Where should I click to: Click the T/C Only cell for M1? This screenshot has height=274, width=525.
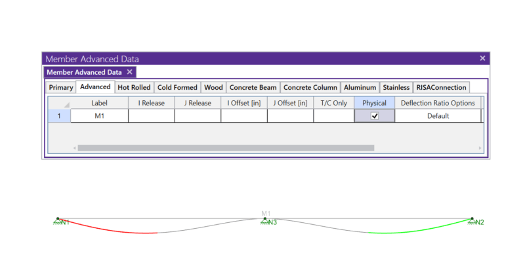coord(333,116)
